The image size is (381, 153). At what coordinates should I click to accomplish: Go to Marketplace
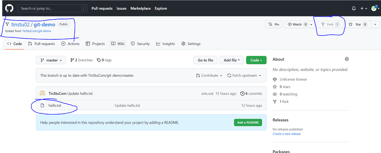141,8
